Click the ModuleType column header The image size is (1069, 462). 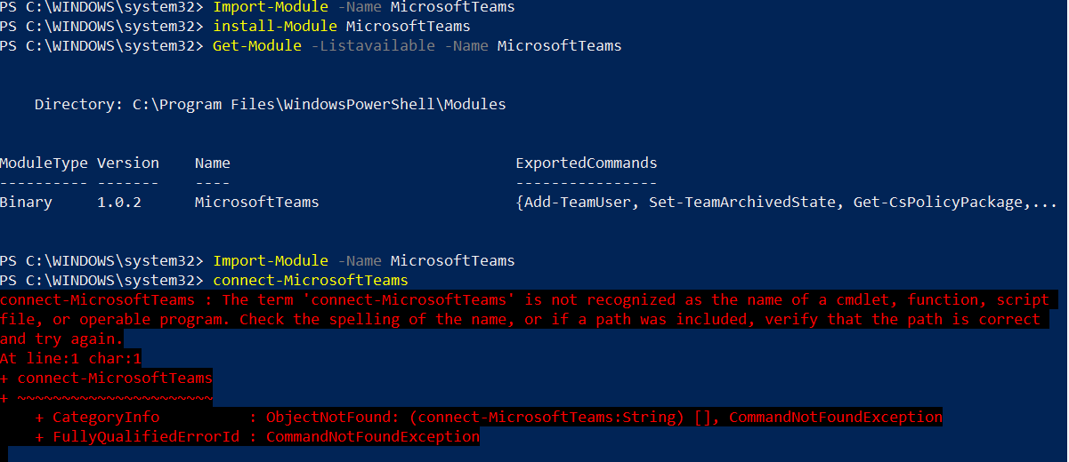pyautogui.click(x=44, y=163)
